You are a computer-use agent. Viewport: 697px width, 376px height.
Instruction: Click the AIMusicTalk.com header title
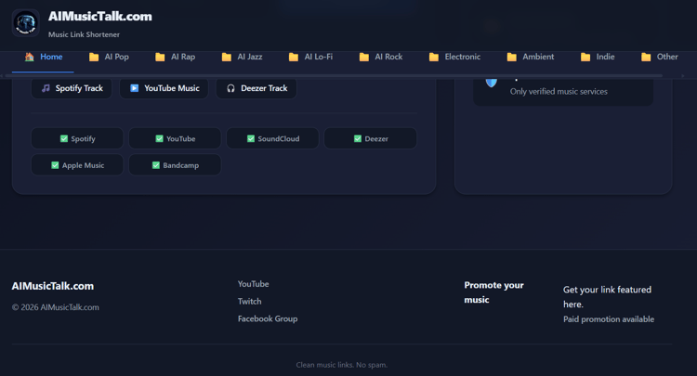(100, 17)
